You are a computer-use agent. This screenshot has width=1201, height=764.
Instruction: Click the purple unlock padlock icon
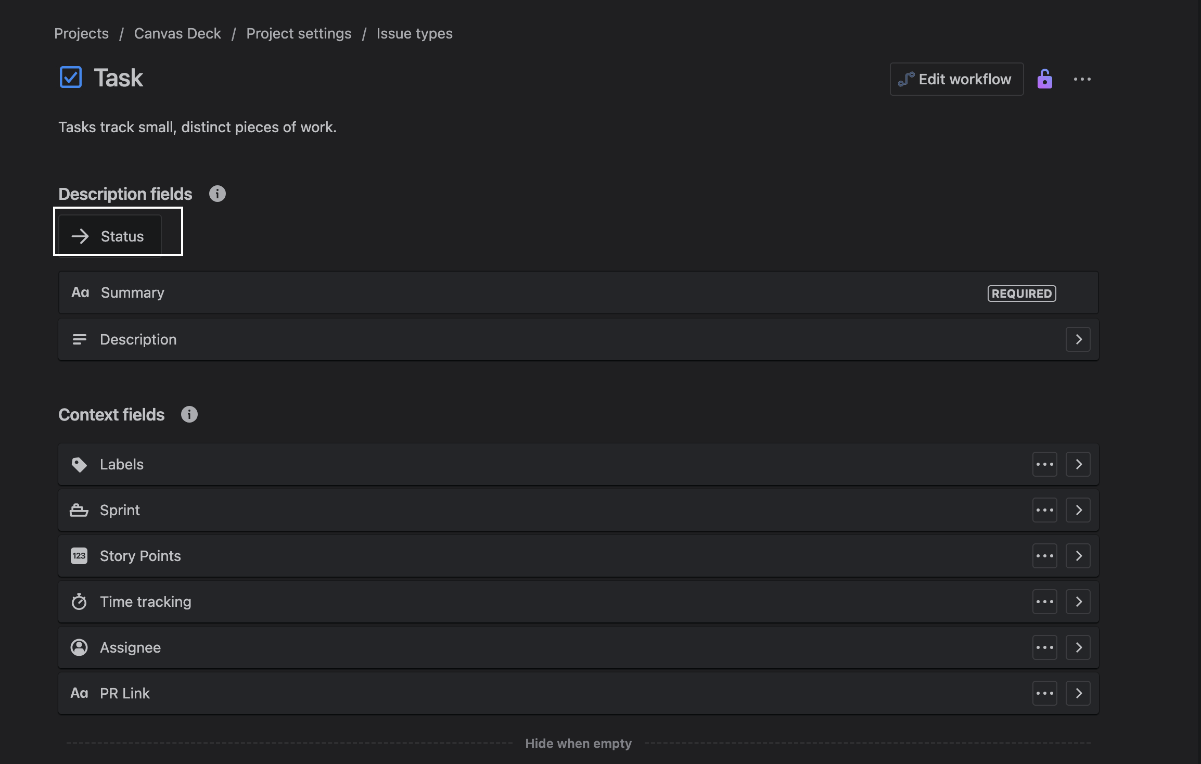(x=1044, y=79)
